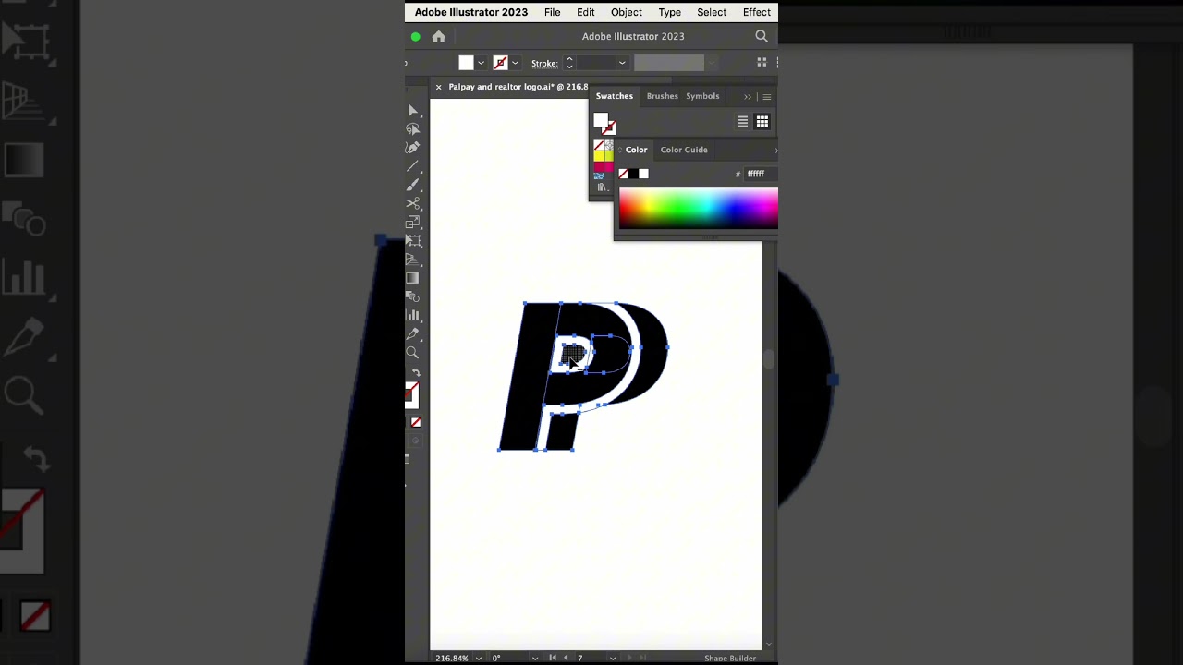Switch to the Color Guide tab
This screenshot has width=1183, height=665.
click(x=684, y=150)
